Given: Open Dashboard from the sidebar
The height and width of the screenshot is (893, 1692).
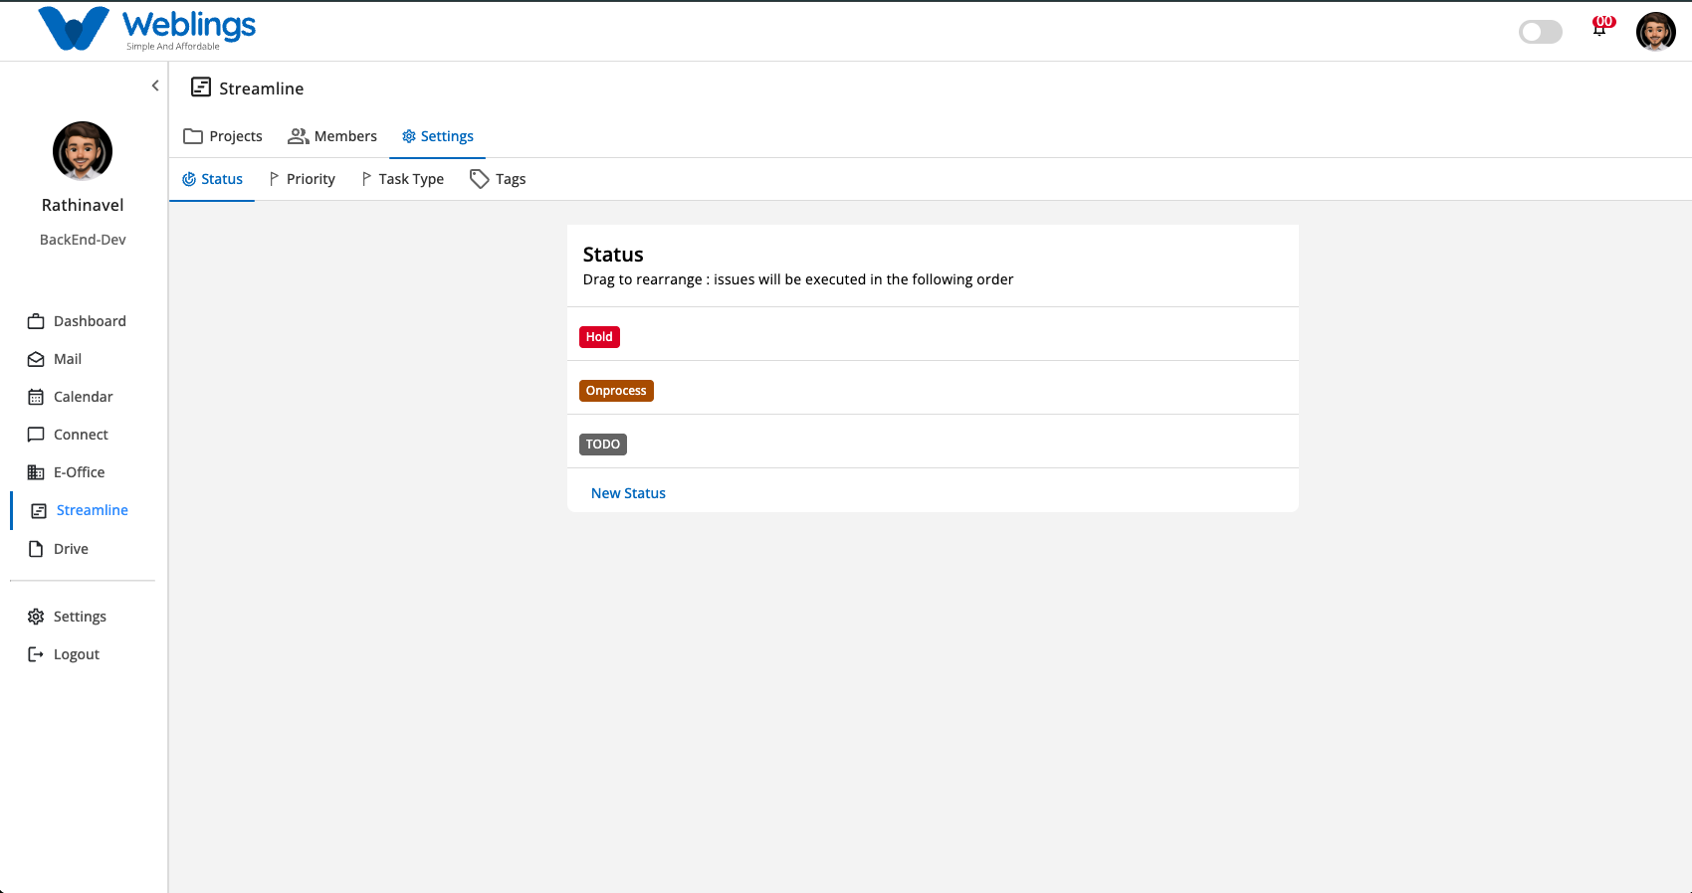Looking at the screenshot, I should [90, 321].
